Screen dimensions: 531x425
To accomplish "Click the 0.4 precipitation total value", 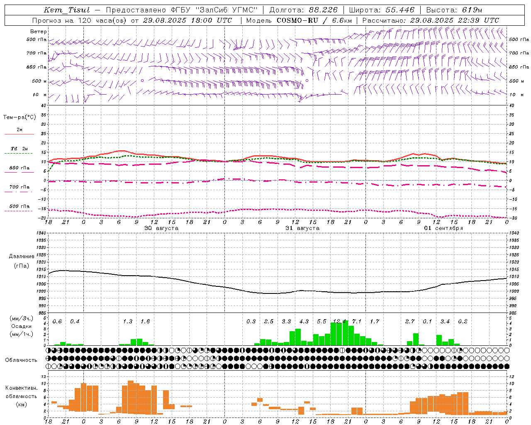I will [x=75, y=322].
